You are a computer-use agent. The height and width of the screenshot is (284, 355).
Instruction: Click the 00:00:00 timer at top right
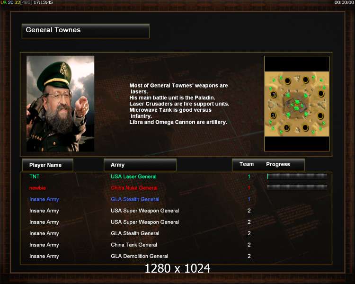pyautogui.click(x=344, y=2)
